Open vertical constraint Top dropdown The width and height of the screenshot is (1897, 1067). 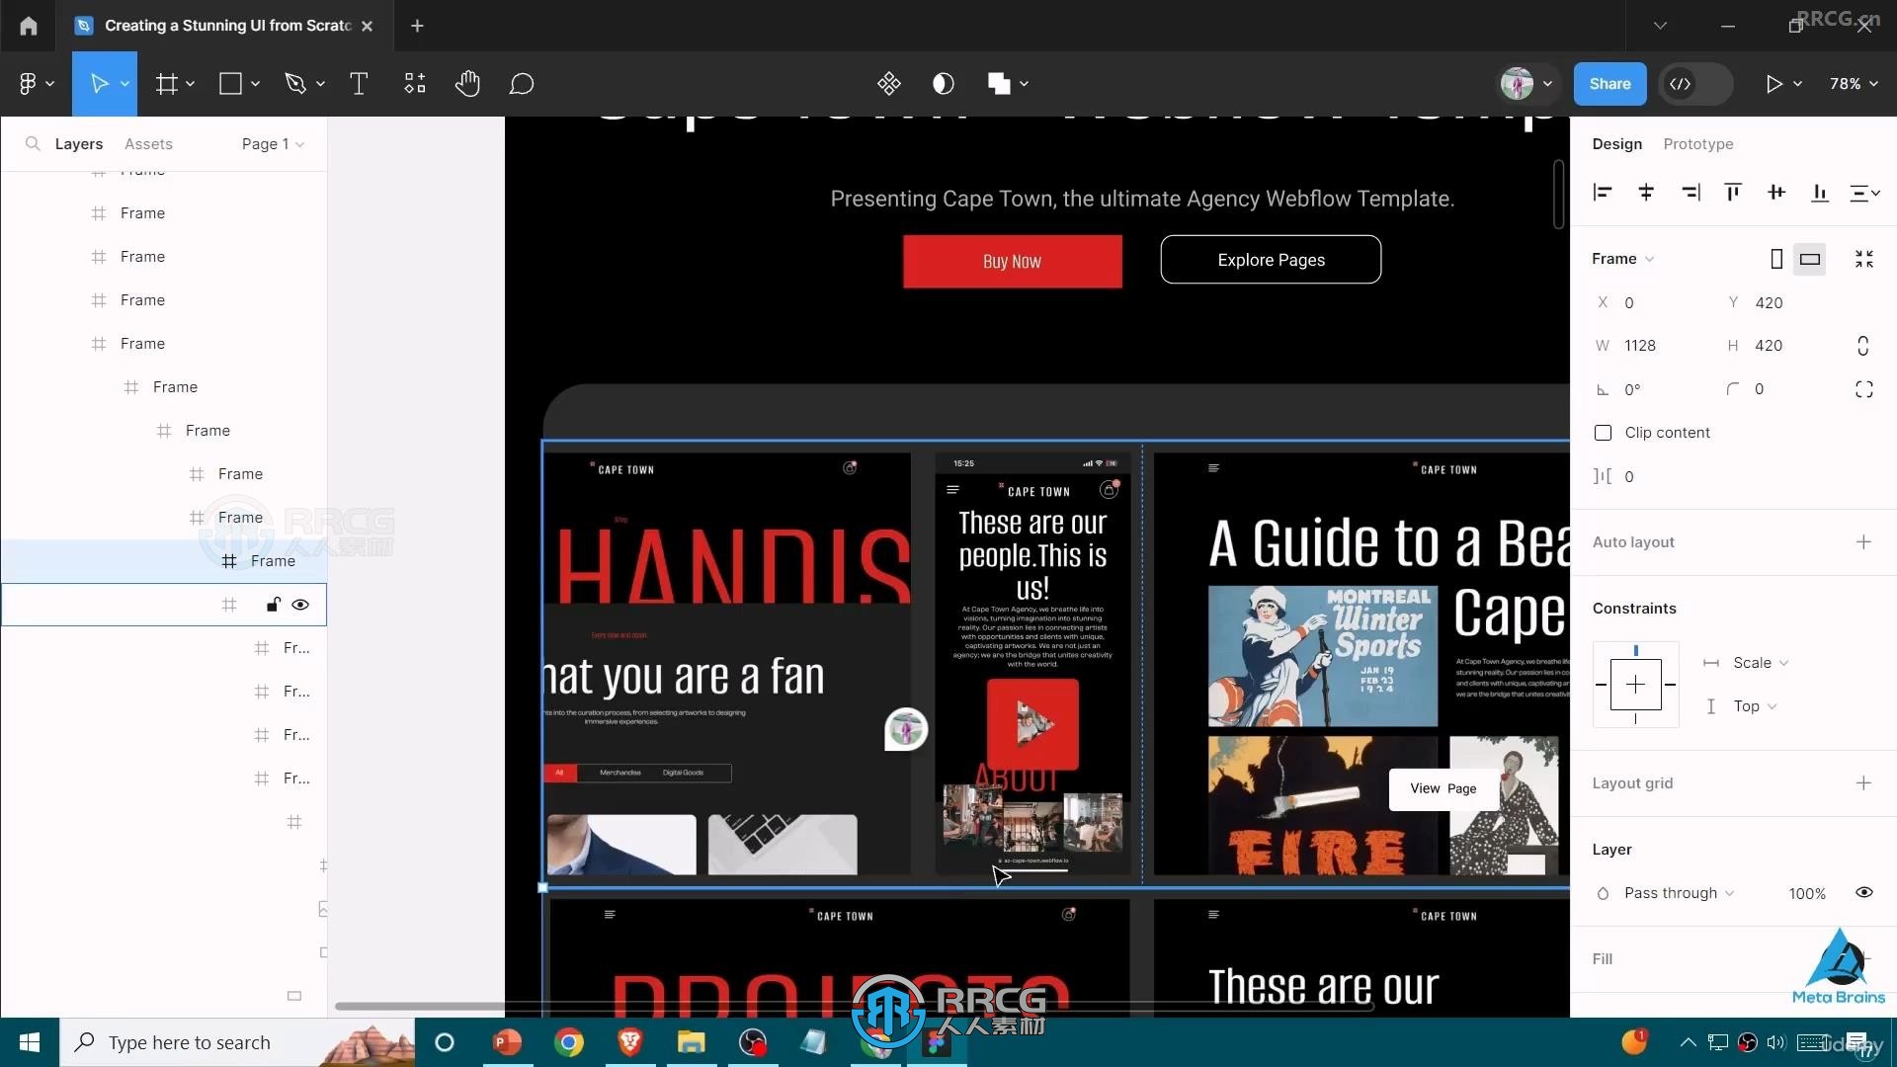(1755, 706)
